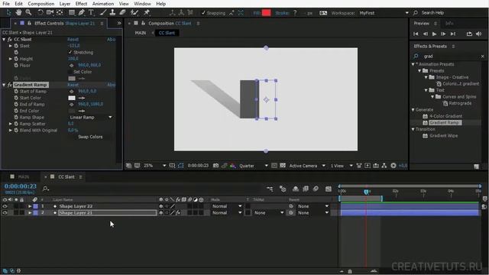Hide Shape Layer 21 with eye icon
This screenshot has width=489, height=275.
coord(5,212)
